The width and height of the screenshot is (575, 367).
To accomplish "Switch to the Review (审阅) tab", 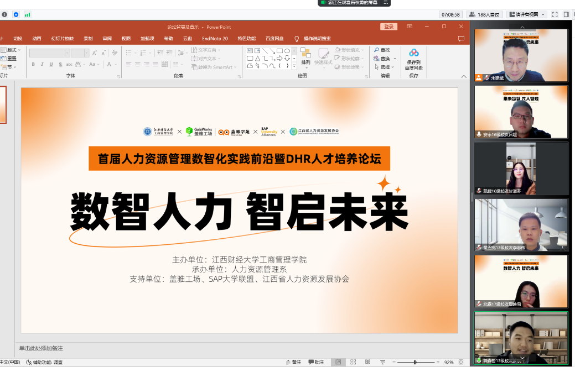I will [x=107, y=39].
